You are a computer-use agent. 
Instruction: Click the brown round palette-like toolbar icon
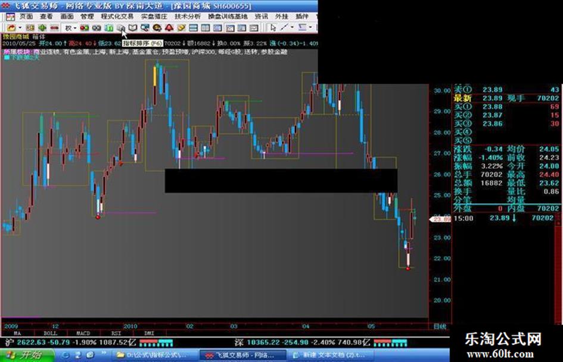point(157,28)
